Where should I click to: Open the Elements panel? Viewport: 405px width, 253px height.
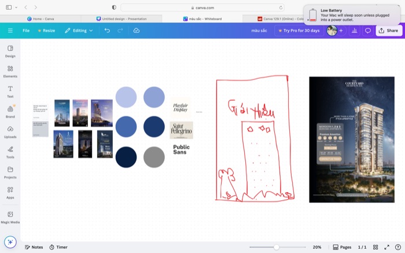pyautogui.click(x=10, y=71)
